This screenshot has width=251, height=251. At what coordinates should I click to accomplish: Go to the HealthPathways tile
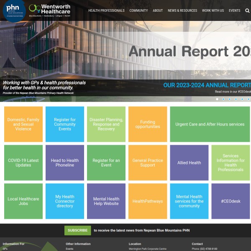click(148, 201)
